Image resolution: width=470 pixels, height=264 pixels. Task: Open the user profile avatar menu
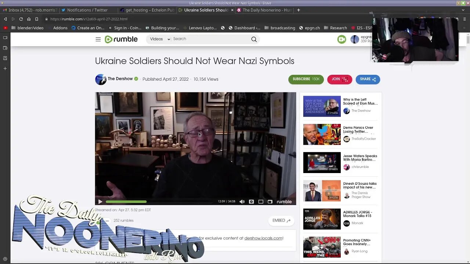pyautogui.click(x=354, y=39)
